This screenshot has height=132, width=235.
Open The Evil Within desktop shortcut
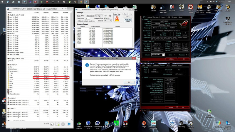coord(190,9)
